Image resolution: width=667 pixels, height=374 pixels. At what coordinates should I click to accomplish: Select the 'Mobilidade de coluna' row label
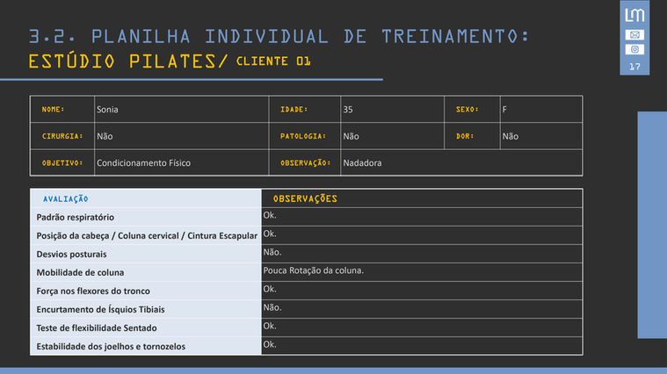coord(80,272)
